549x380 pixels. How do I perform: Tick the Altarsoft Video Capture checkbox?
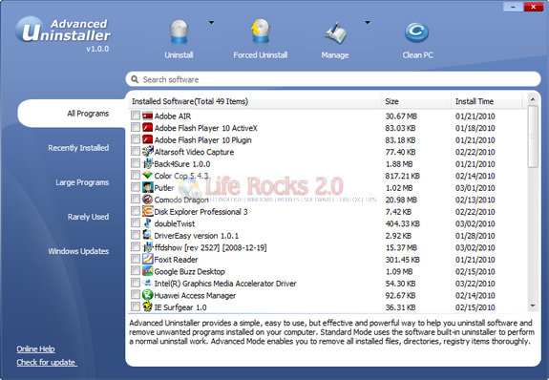coord(136,151)
